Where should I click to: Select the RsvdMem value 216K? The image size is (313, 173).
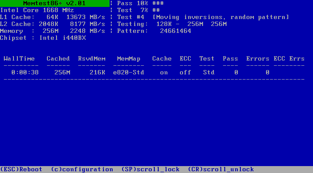tap(97, 73)
